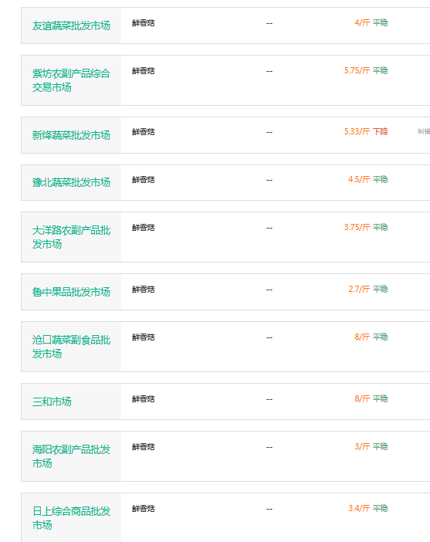430x542 pixels.
Task: Click the 3.75/斤 平稳 price
Action: coord(366,227)
